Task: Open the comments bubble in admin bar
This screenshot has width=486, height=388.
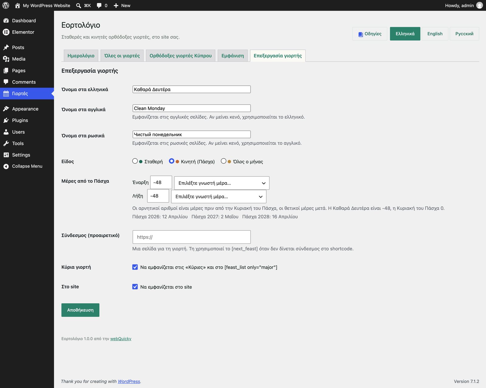Action: [99, 5]
